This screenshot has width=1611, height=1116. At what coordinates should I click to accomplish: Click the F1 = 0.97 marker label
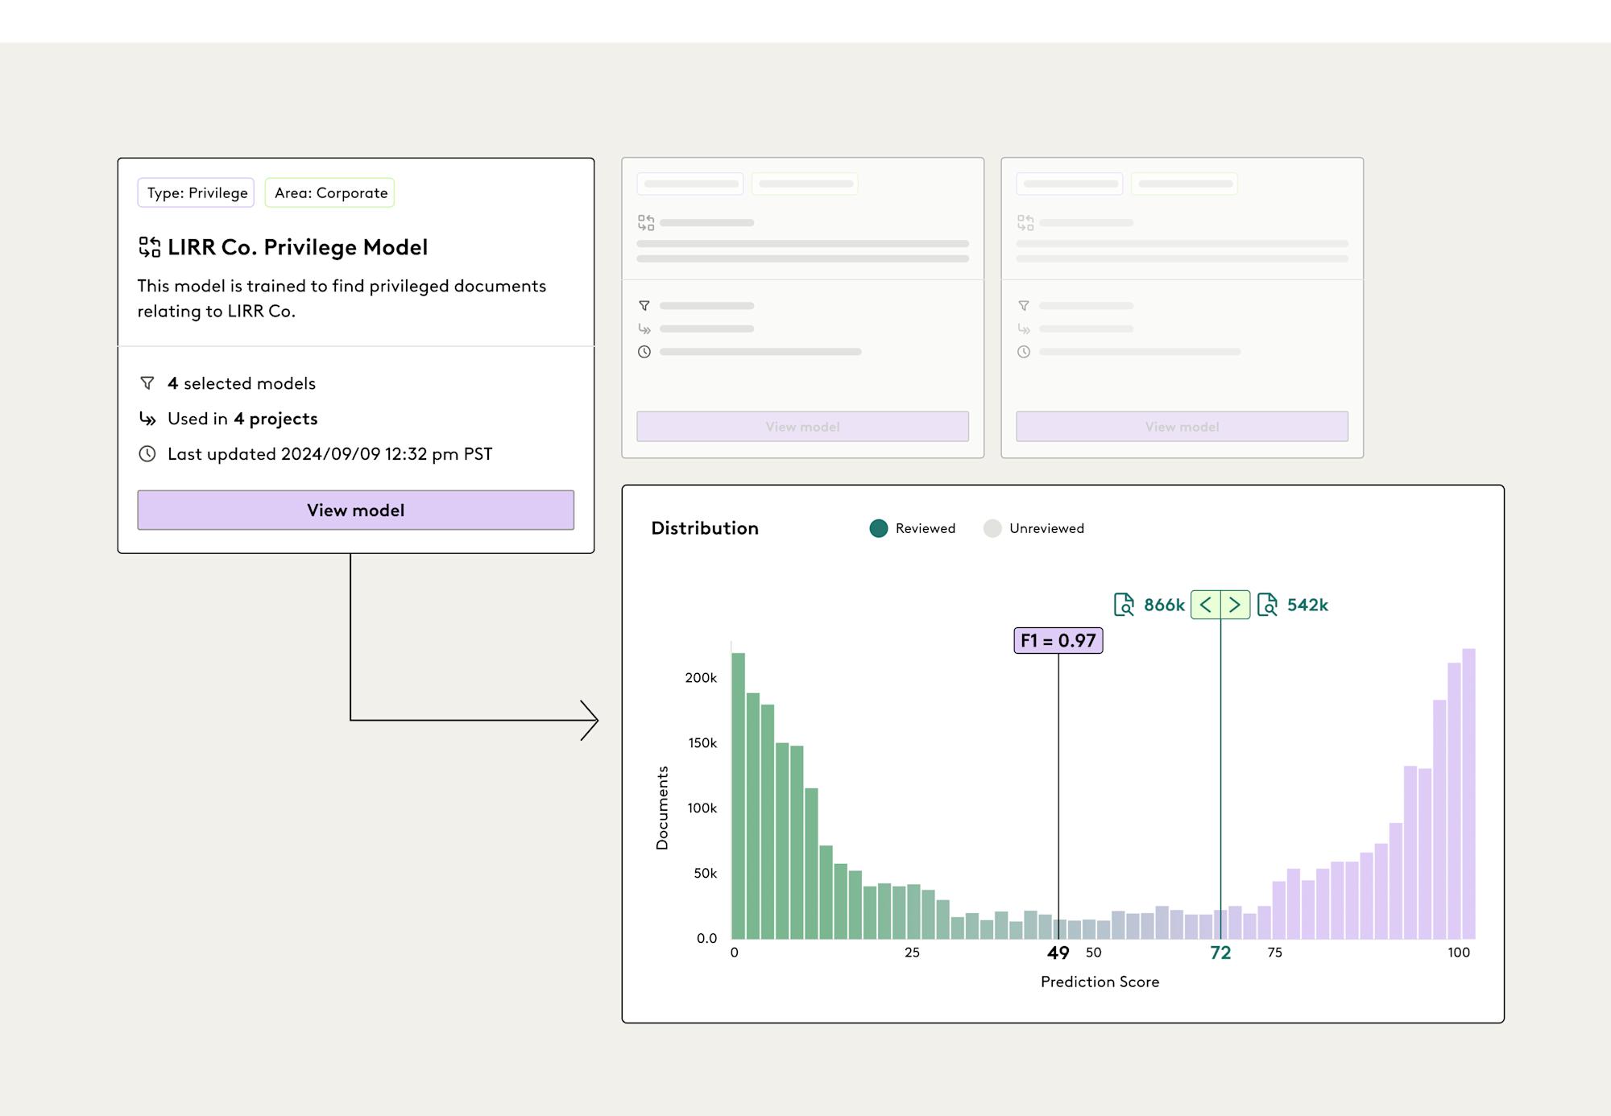point(1058,641)
